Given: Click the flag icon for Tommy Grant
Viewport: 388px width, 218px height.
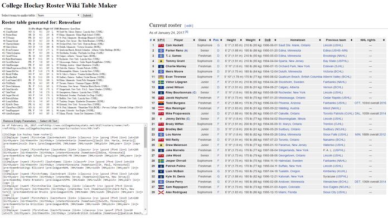Looking at the screenshot, I should pos(161,61).
